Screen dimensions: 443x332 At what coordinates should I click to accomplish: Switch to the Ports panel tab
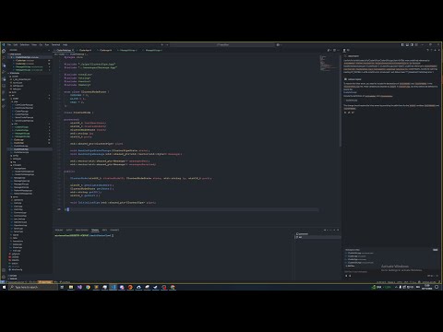pyautogui.click(x=104, y=230)
